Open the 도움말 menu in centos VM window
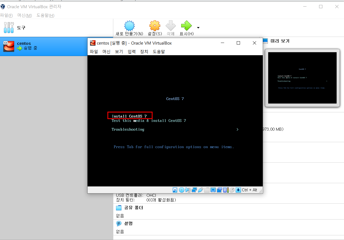Image resolution: width=344 pixels, height=240 pixels. click(159, 51)
